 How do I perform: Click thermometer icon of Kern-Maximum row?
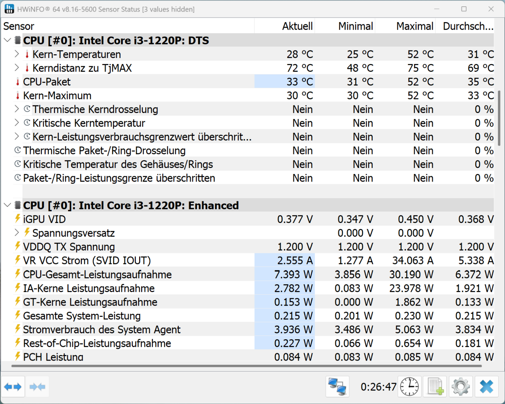coord(18,95)
